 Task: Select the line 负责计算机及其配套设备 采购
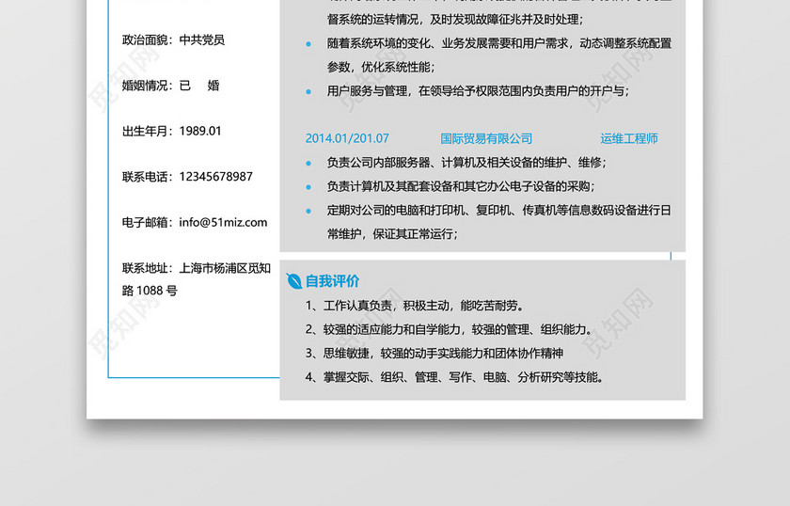point(461,186)
